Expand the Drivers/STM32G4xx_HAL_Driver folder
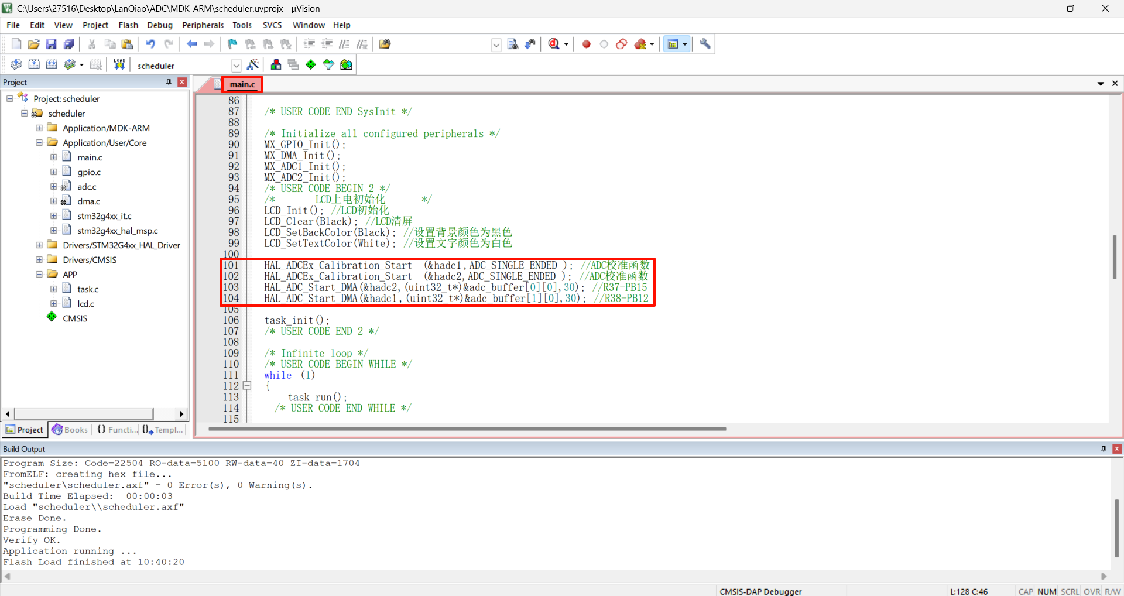 tap(39, 245)
